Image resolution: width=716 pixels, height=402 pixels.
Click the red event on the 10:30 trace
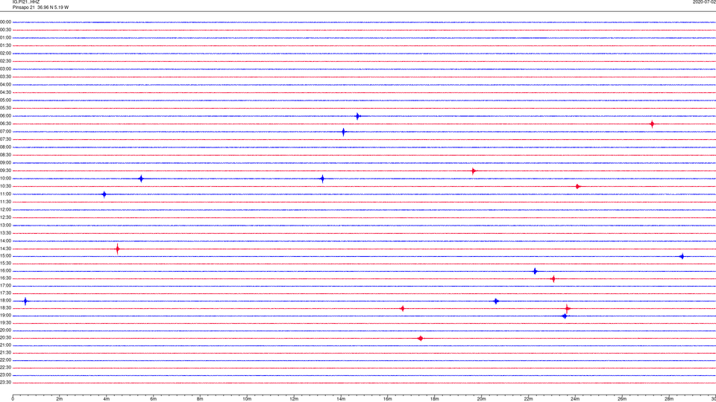(577, 186)
